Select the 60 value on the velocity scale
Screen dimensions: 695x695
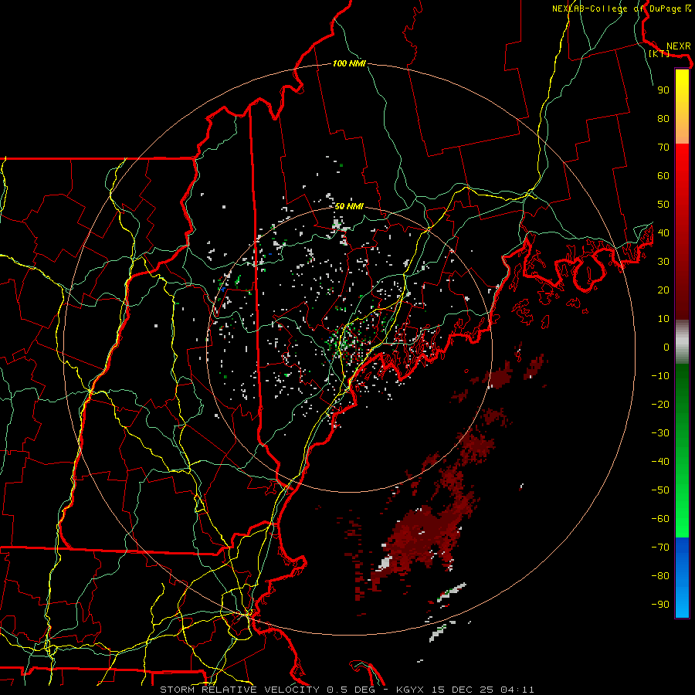[x=663, y=176]
